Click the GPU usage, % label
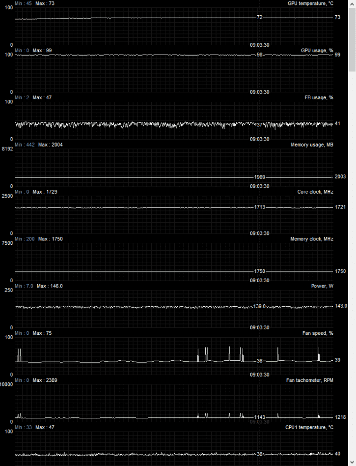This screenshot has width=356, height=466. click(x=317, y=51)
